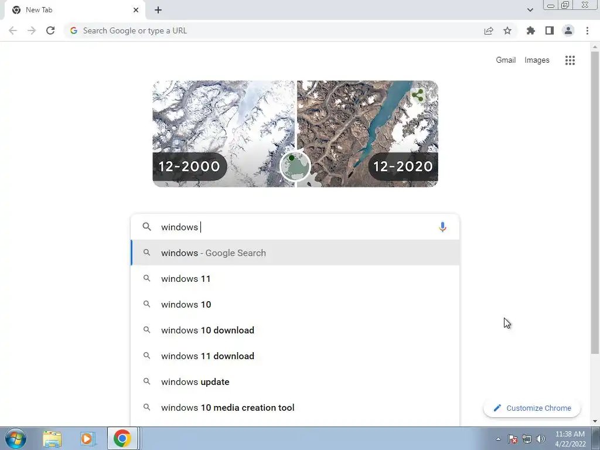Show hidden tray icons arrow
The image size is (600, 450).
498,439
